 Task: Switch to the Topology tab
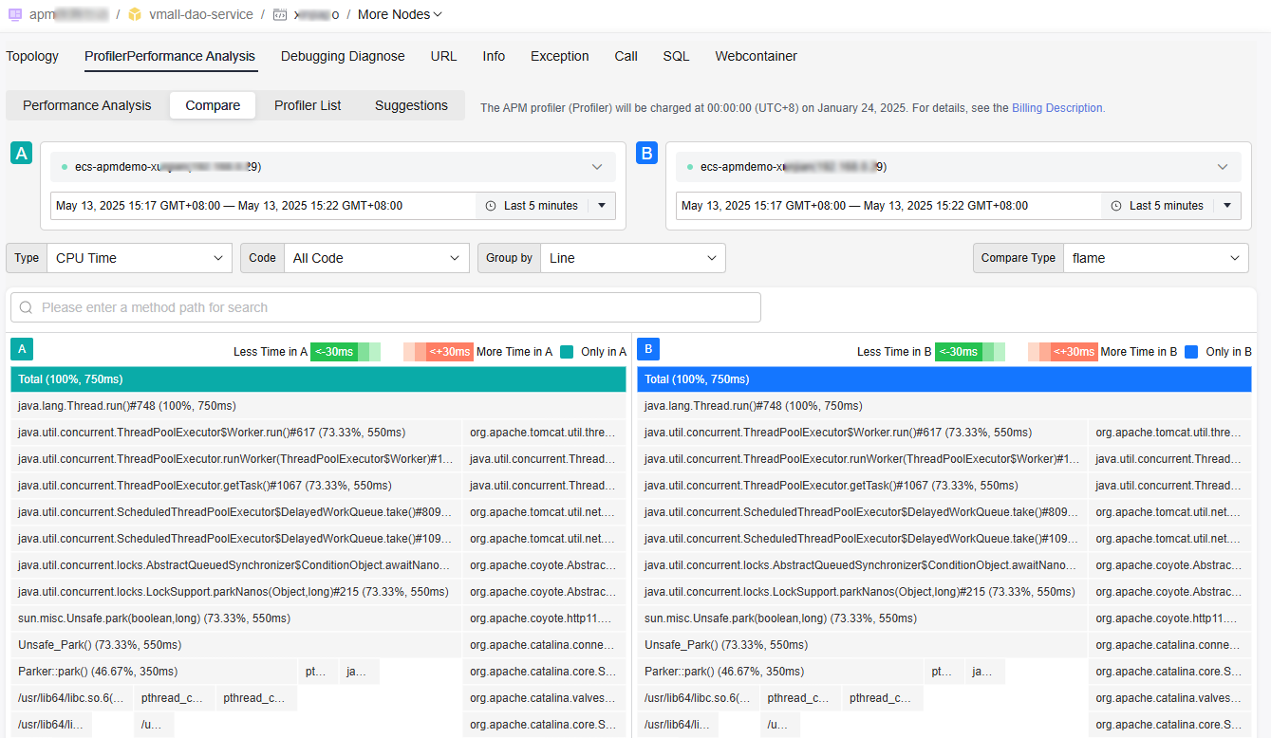pos(32,56)
